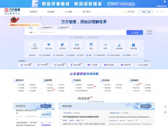This screenshot has width=168, height=126.
Task: Switch to simplified Chinese 简
Action: pos(157,12)
